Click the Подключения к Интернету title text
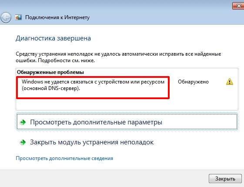This screenshot has height=187, width=244. (57, 17)
